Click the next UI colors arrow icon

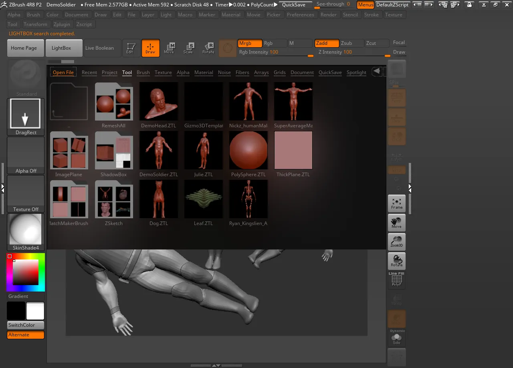coord(429,5)
